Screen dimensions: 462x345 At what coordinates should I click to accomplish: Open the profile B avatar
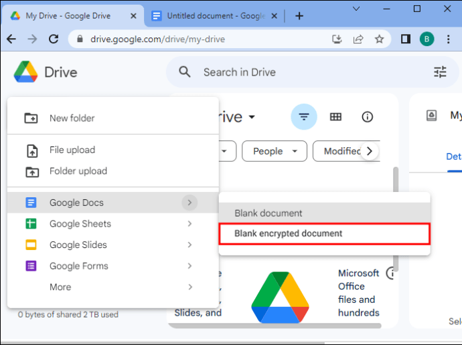pyautogui.click(x=427, y=39)
